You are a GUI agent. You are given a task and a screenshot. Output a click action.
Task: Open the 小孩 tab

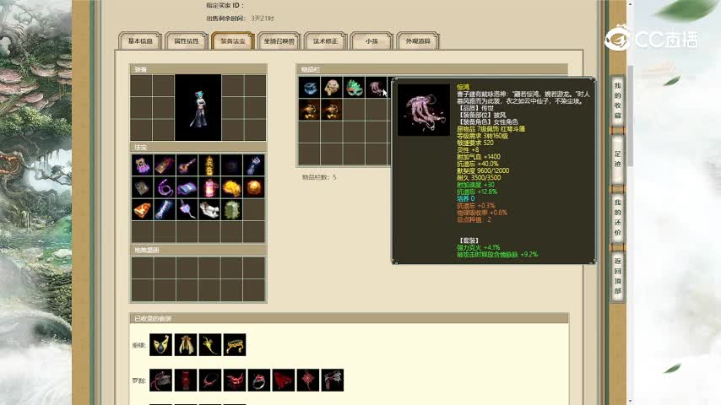click(x=371, y=40)
